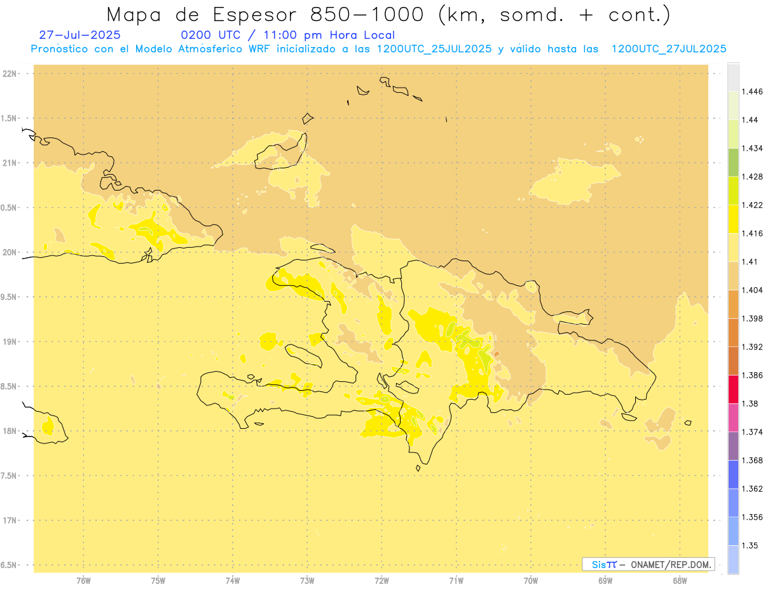Viewport: 763px width, 589px height.
Task: Click the 1.446 legend value
Action: pos(752,91)
